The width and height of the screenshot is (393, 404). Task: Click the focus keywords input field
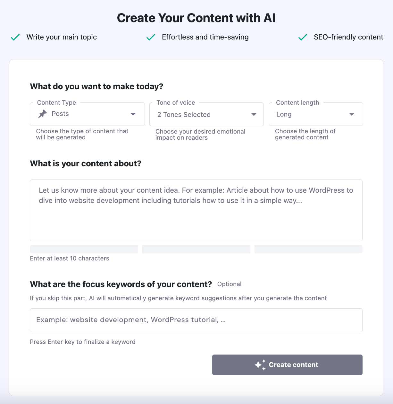(196, 320)
